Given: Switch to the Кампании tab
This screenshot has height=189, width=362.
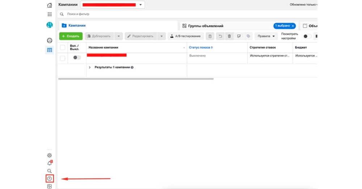Looking at the screenshot, I should [118, 26].
